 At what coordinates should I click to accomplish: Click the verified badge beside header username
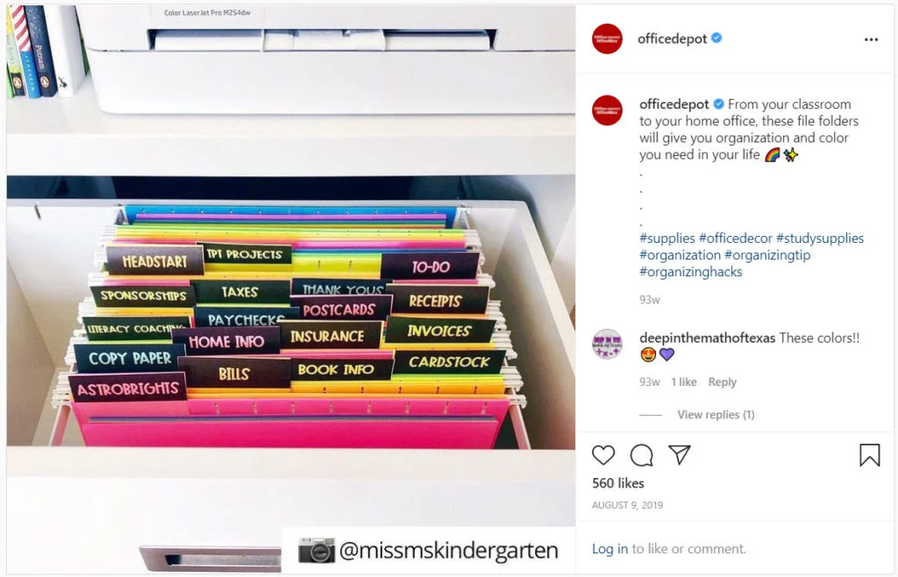tap(716, 39)
